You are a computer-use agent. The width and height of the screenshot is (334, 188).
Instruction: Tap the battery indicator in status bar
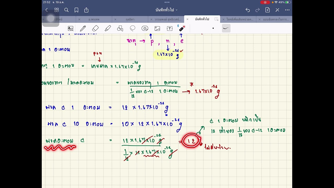[x=288, y=2]
